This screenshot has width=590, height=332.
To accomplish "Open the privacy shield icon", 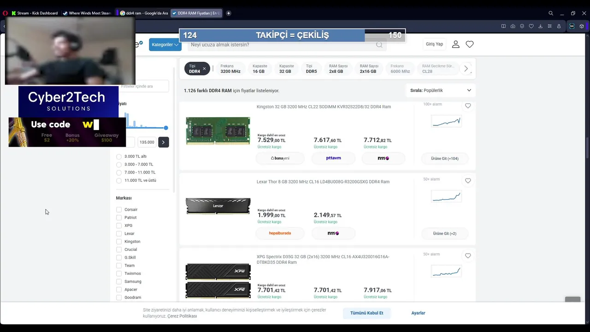I will 522,26.
